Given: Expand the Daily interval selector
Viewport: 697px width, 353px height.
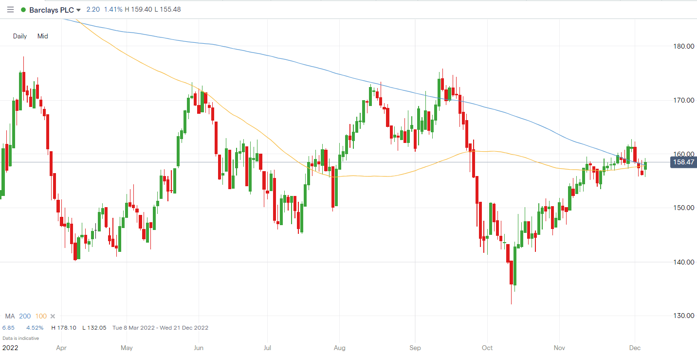Looking at the screenshot, I should 19,36.
